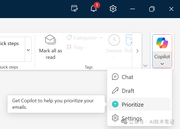Click the colorful Copilot logo button
This screenshot has height=129, width=180.
click(x=162, y=43)
